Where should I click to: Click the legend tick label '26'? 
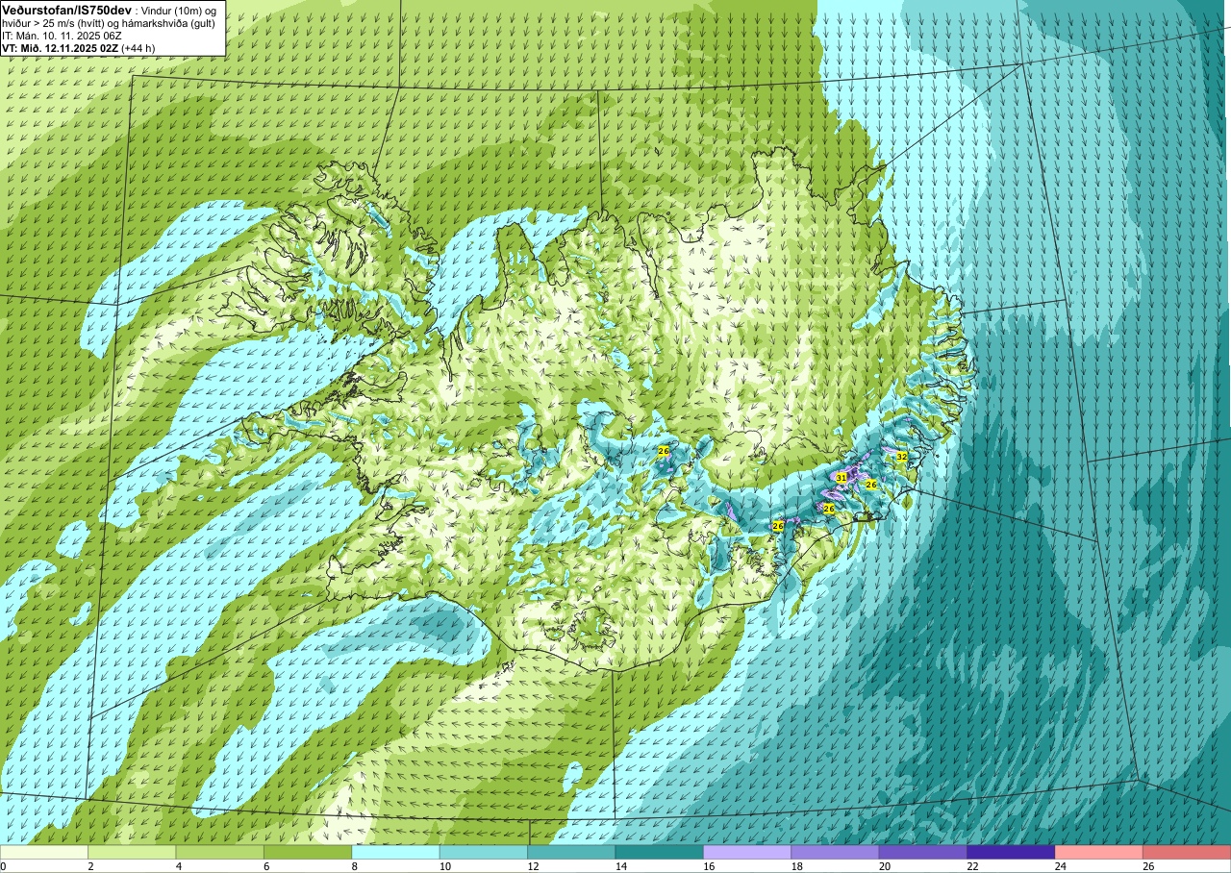[x=1148, y=866]
